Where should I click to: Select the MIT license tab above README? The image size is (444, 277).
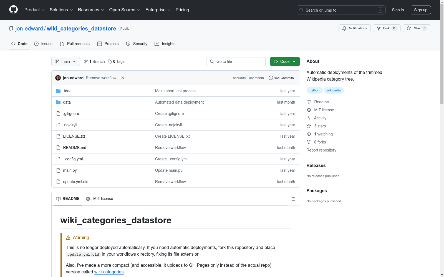pyautogui.click(x=100, y=199)
